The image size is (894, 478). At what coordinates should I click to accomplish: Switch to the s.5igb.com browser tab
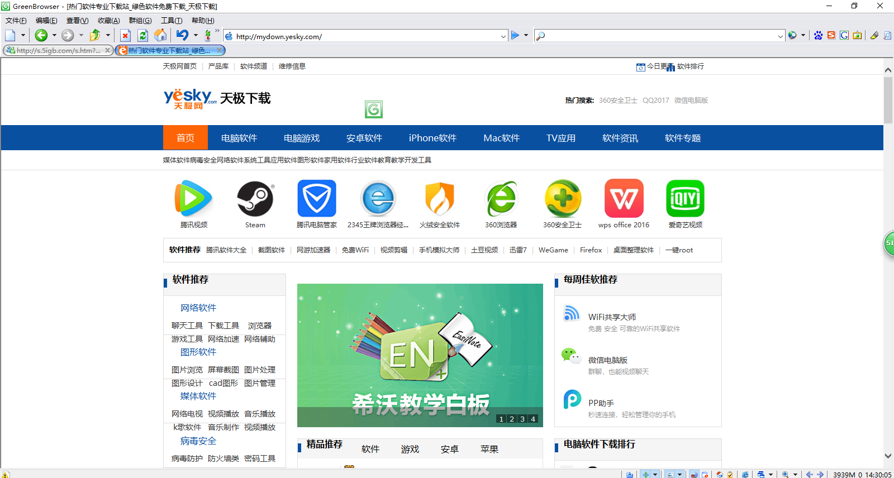coord(56,50)
